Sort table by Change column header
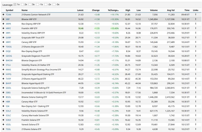This screenshot has width=202, height=132. [x=96, y=10]
